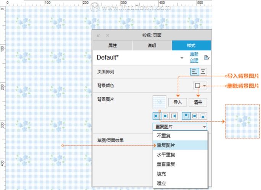Click the Default* style name

click(x=108, y=57)
